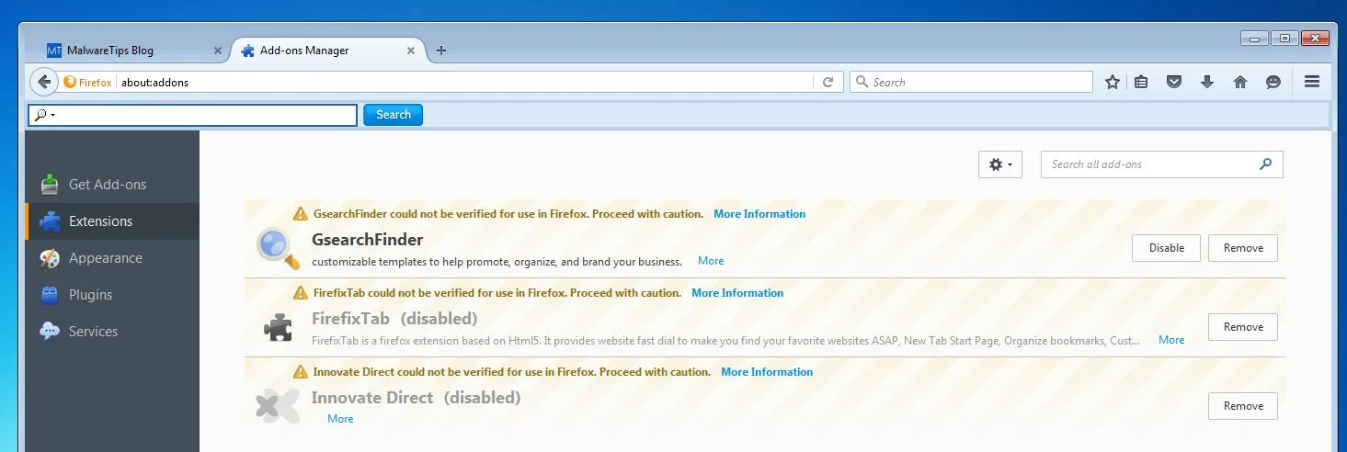The width and height of the screenshot is (1347, 452).
Task: Bookmark this page with the star icon
Action: pos(1113,82)
